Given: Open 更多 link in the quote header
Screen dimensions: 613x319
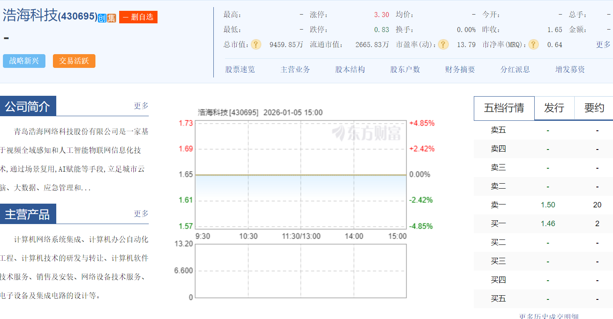Looking at the screenshot, I should (x=603, y=45).
